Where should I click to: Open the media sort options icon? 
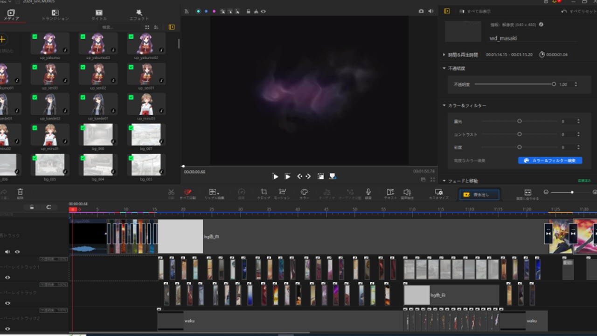156,28
